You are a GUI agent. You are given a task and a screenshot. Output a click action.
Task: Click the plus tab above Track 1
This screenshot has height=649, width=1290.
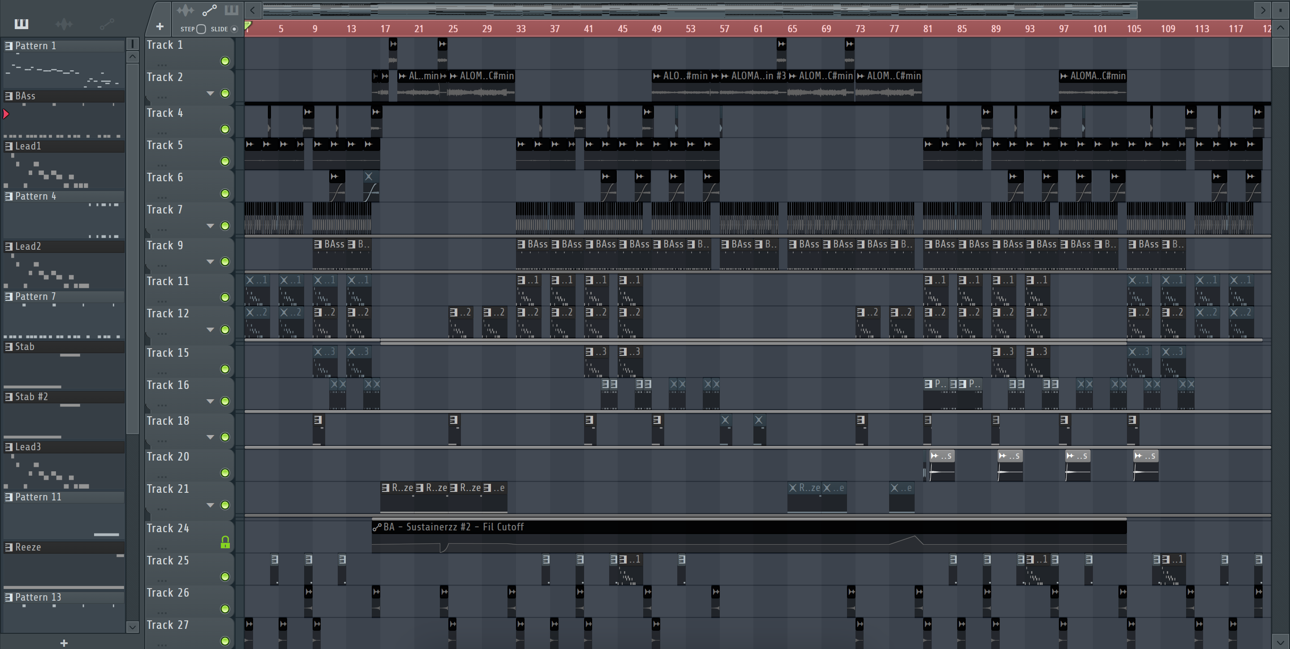160,26
